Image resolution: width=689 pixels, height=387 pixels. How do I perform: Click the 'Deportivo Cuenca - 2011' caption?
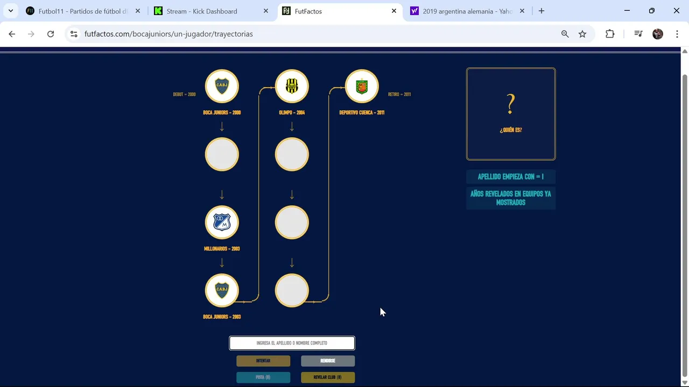362,113
